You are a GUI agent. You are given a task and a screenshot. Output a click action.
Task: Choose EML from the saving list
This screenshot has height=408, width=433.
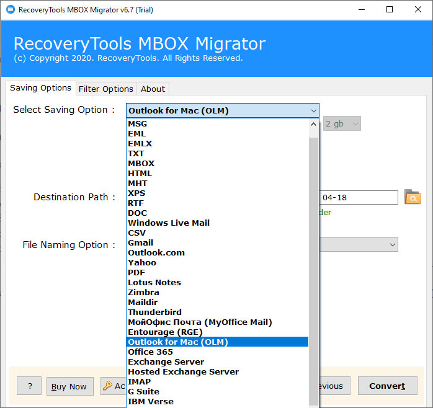pyautogui.click(x=217, y=133)
